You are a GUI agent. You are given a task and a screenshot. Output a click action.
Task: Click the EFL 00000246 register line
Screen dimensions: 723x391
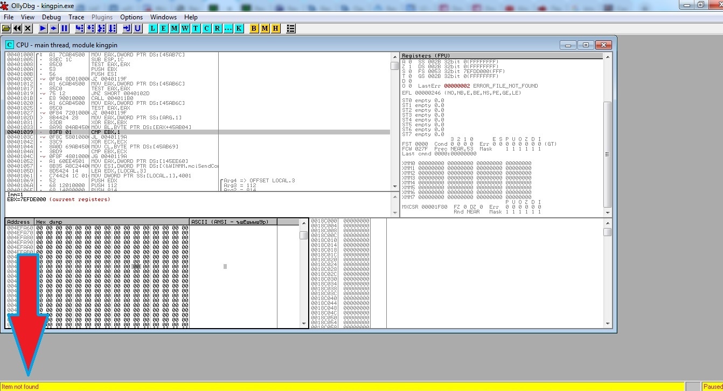[x=462, y=93]
